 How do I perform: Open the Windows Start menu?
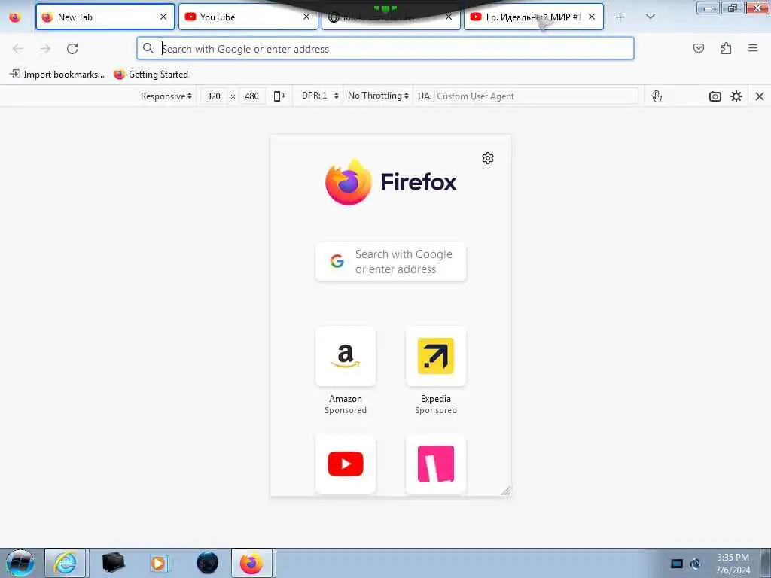pyautogui.click(x=20, y=563)
